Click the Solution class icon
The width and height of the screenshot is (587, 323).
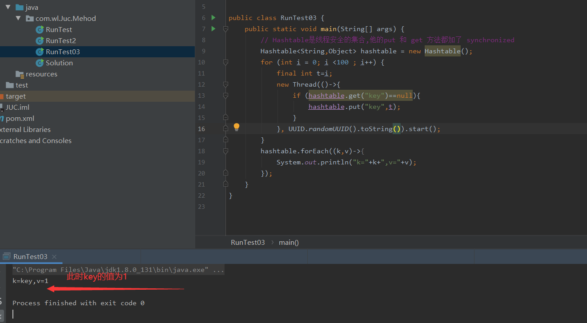pos(40,63)
